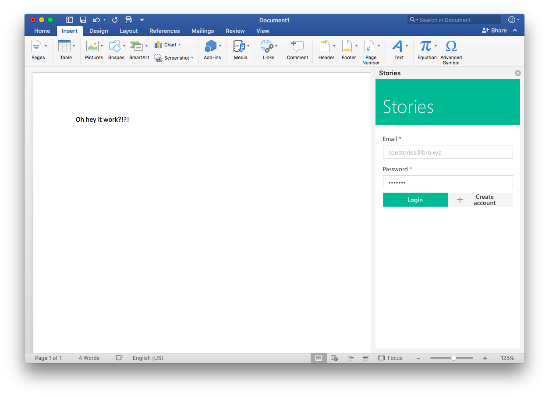The image size is (549, 398).
Task: Expand the Table dropdown arrow
Action: click(x=74, y=46)
